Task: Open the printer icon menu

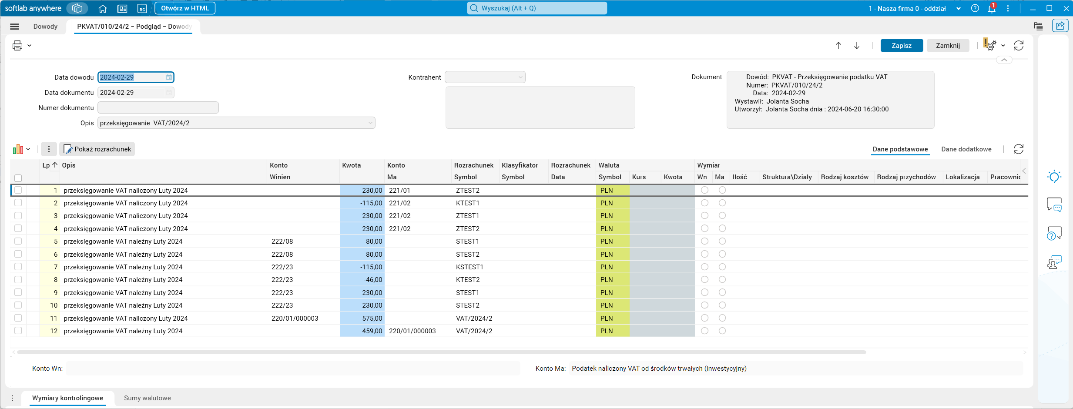Action: pos(18,45)
